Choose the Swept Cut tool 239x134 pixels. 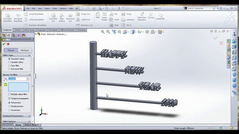[83, 14]
